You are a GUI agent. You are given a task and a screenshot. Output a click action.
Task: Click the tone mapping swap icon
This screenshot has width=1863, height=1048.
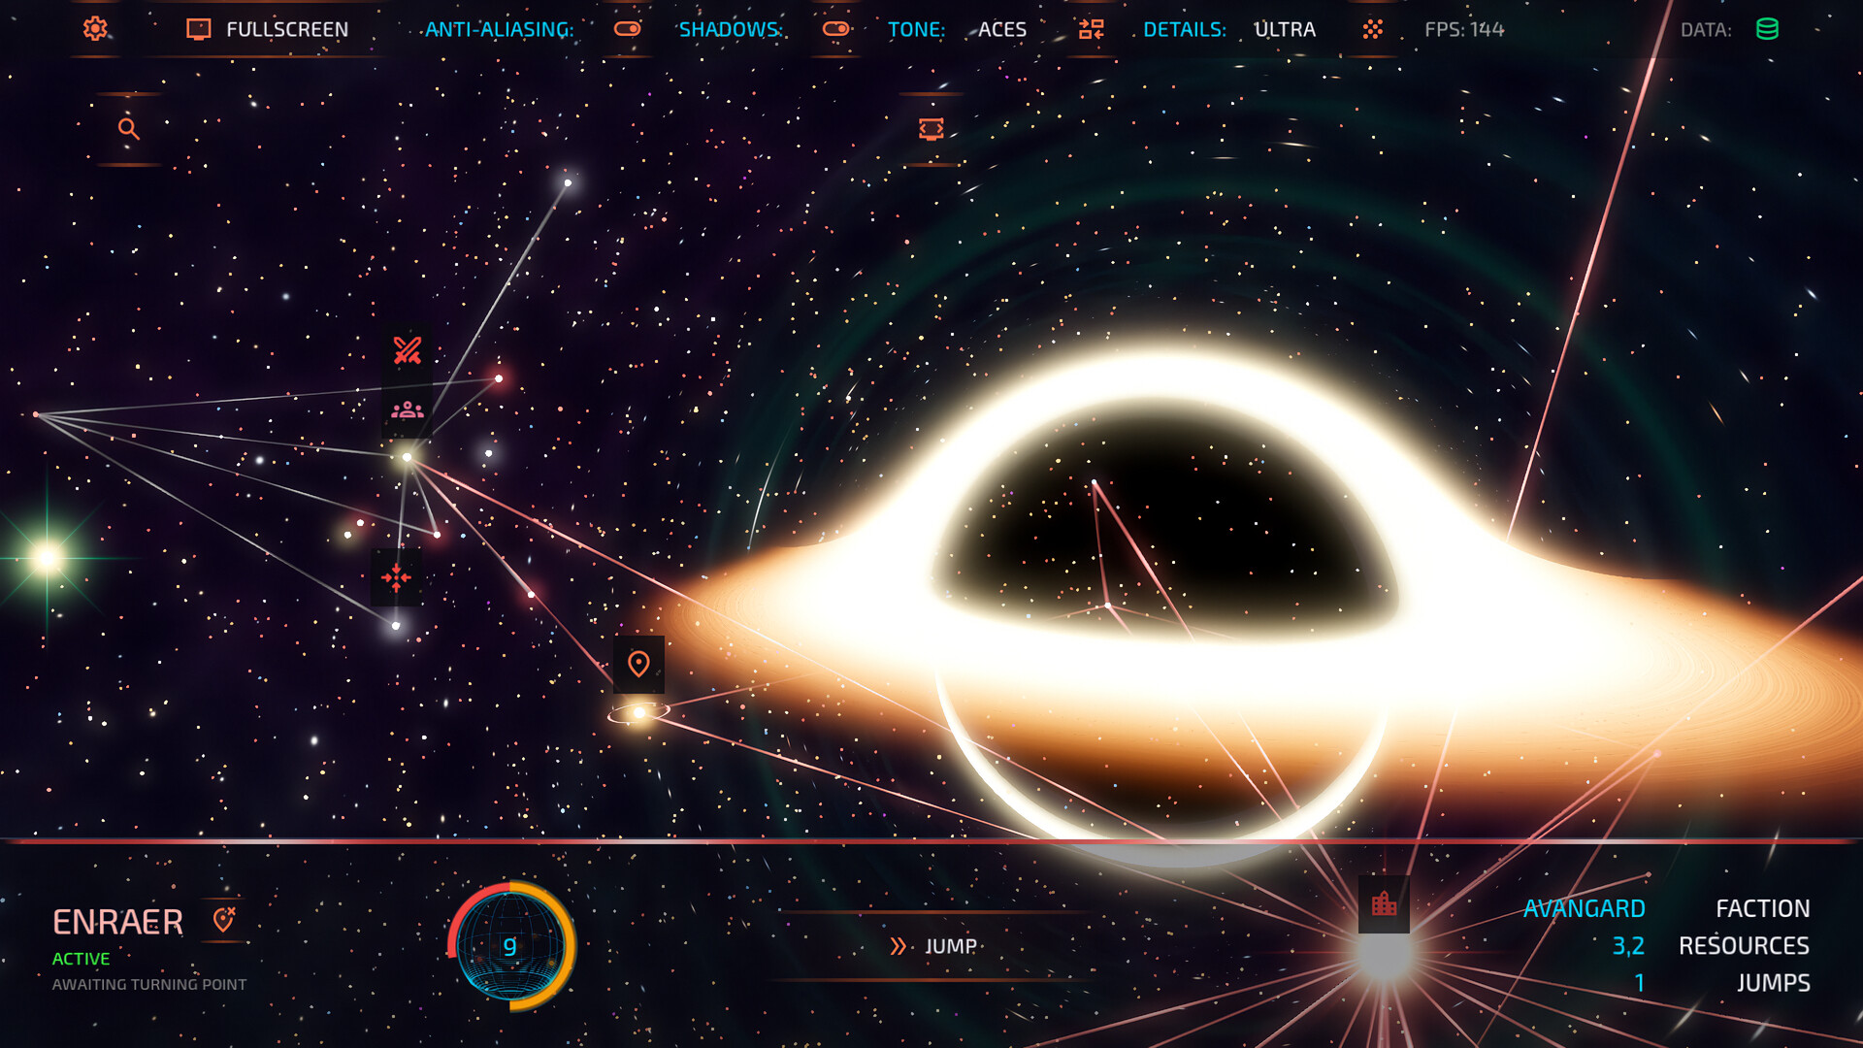tap(1092, 29)
